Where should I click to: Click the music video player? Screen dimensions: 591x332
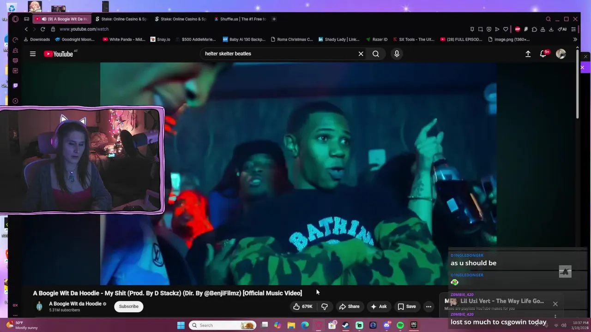tap(298, 173)
